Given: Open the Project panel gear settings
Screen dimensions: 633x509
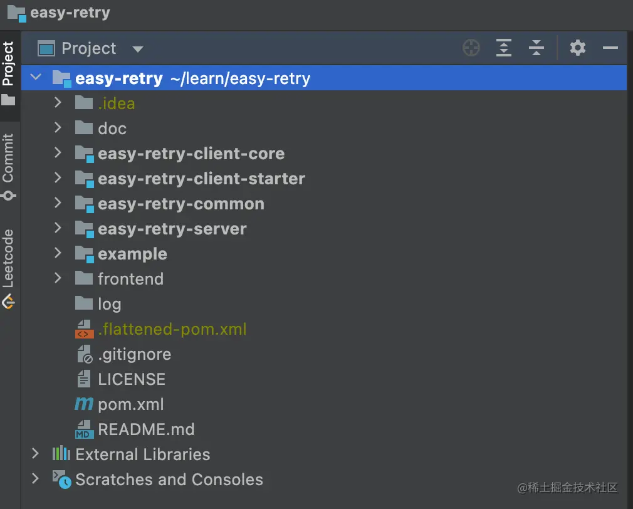Looking at the screenshot, I should tap(578, 48).
